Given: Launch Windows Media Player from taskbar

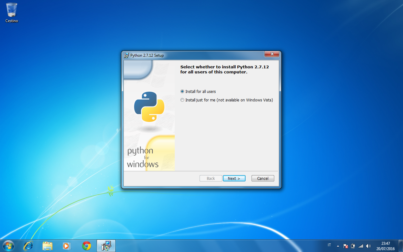Looking at the screenshot, I should [67, 246].
